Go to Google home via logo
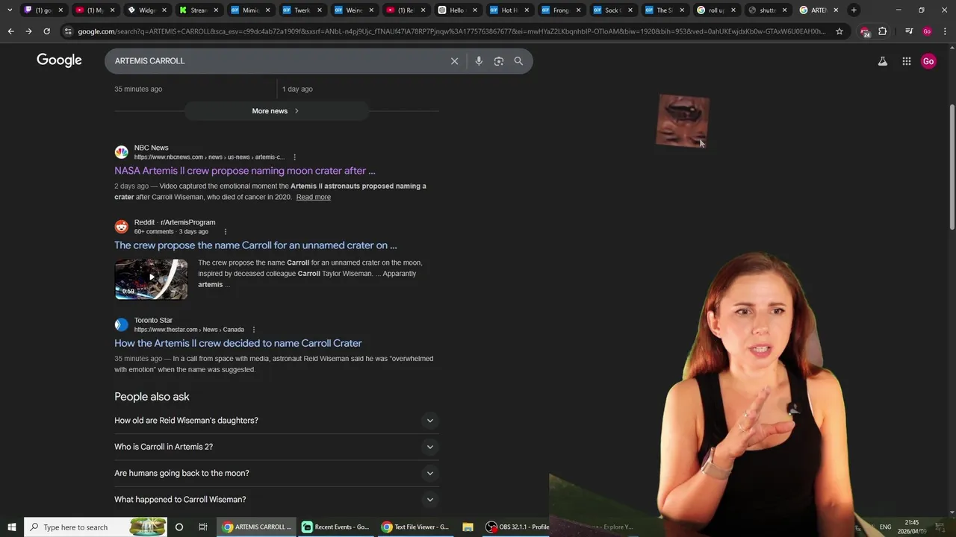Image resolution: width=956 pixels, height=537 pixels. [x=59, y=60]
